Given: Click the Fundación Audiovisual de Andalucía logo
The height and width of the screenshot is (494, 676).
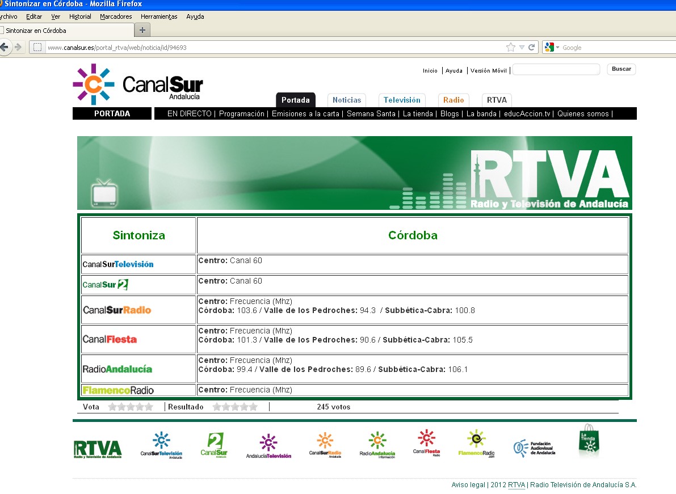Looking at the screenshot, I should click(534, 448).
